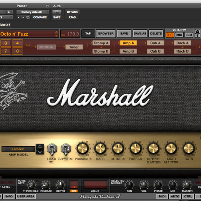Open the USER AREA panel

[26, 197]
